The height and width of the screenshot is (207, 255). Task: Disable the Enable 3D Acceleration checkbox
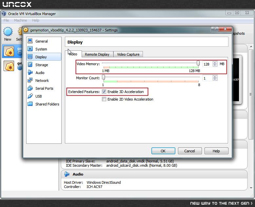coord(104,92)
